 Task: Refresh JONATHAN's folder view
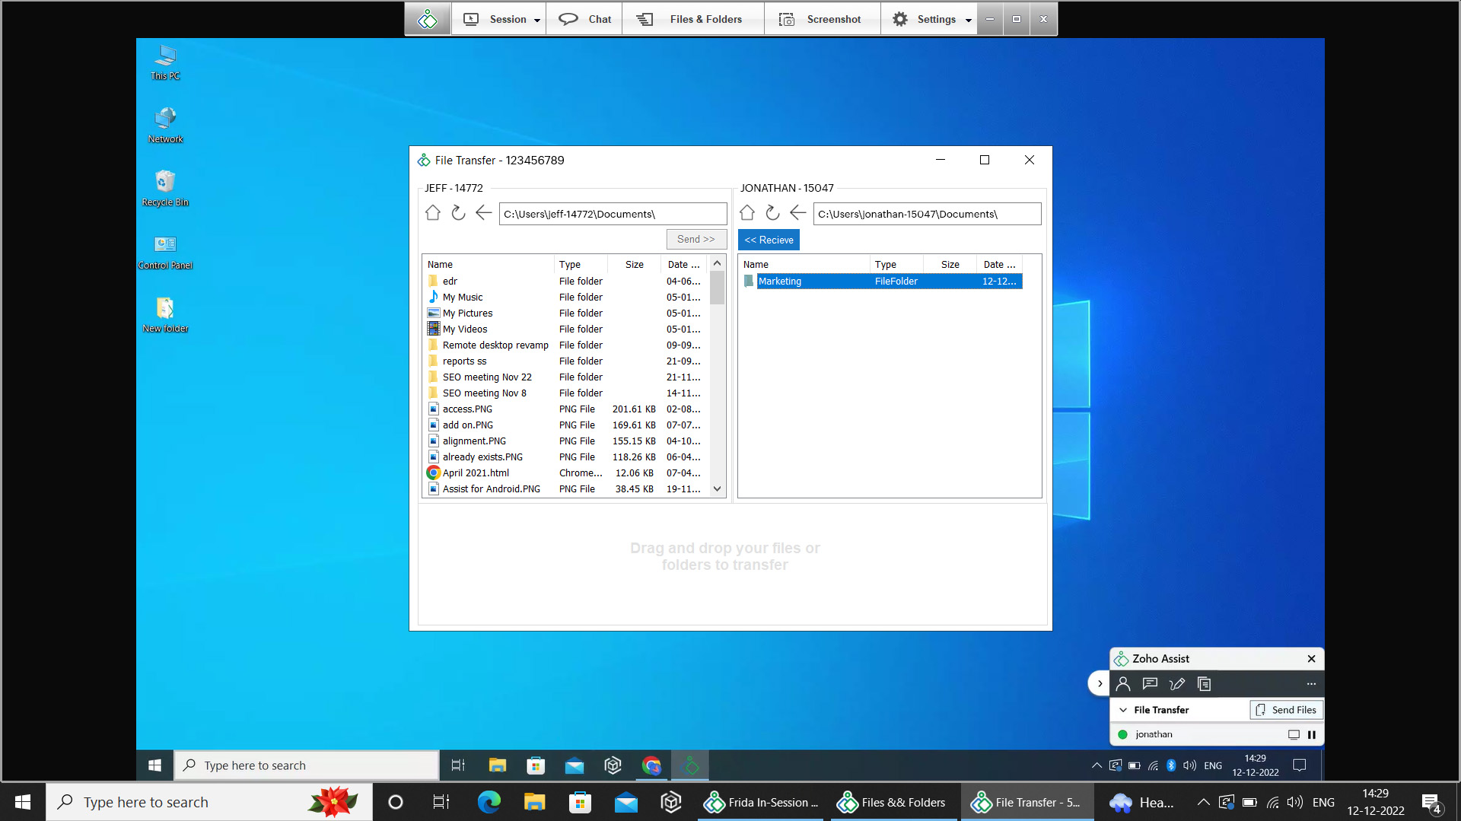[772, 213]
